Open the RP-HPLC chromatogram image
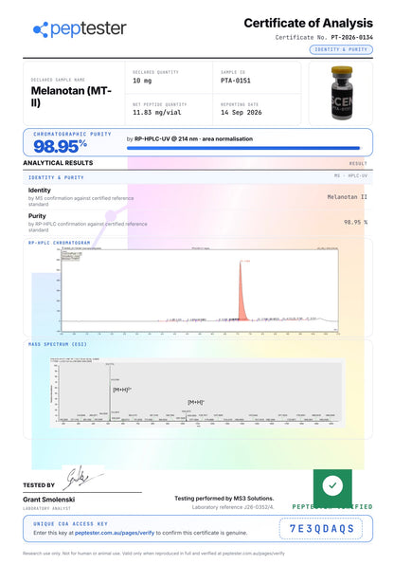Viewport: 394px width, 565px height. coord(197,290)
